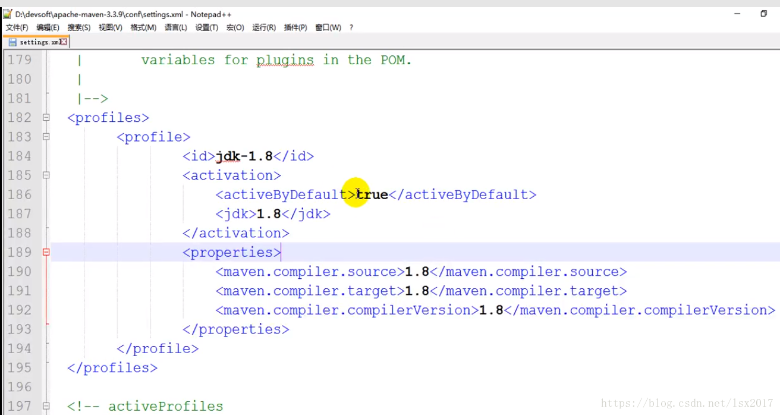The image size is (780, 415).
Task: Collapse the <profile> fold on line 183
Action: [x=46, y=137]
